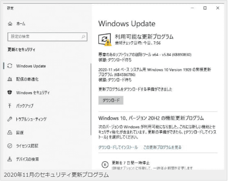The height and width of the screenshot is (182, 228).
Task: Select Windows Update menu item
Action: 31,66
